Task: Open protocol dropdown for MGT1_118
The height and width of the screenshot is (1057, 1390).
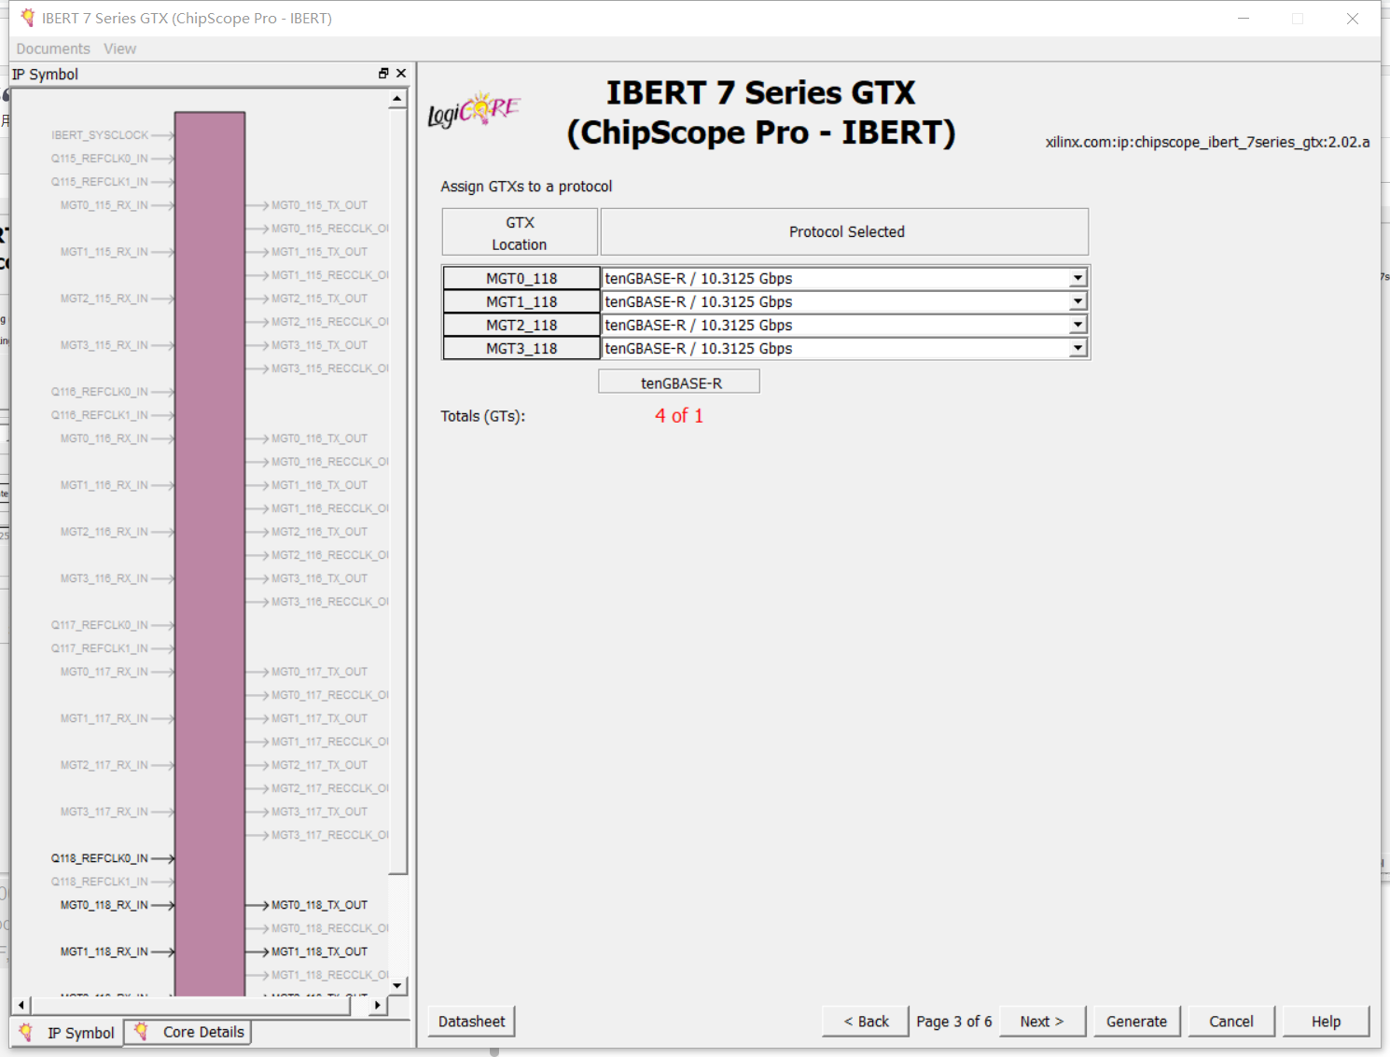Action: tap(1078, 301)
